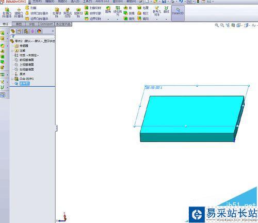Click the Undo icon in the top toolbar
Screen dimensions: 258x223
click(x=181, y=2)
